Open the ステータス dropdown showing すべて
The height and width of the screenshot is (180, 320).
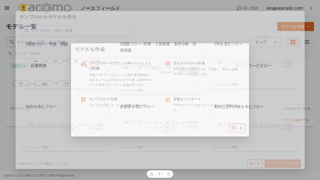click(x=266, y=42)
